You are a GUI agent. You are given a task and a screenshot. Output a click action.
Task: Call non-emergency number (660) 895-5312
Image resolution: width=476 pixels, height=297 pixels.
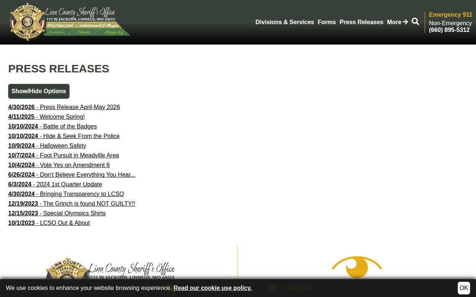click(x=449, y=30)
